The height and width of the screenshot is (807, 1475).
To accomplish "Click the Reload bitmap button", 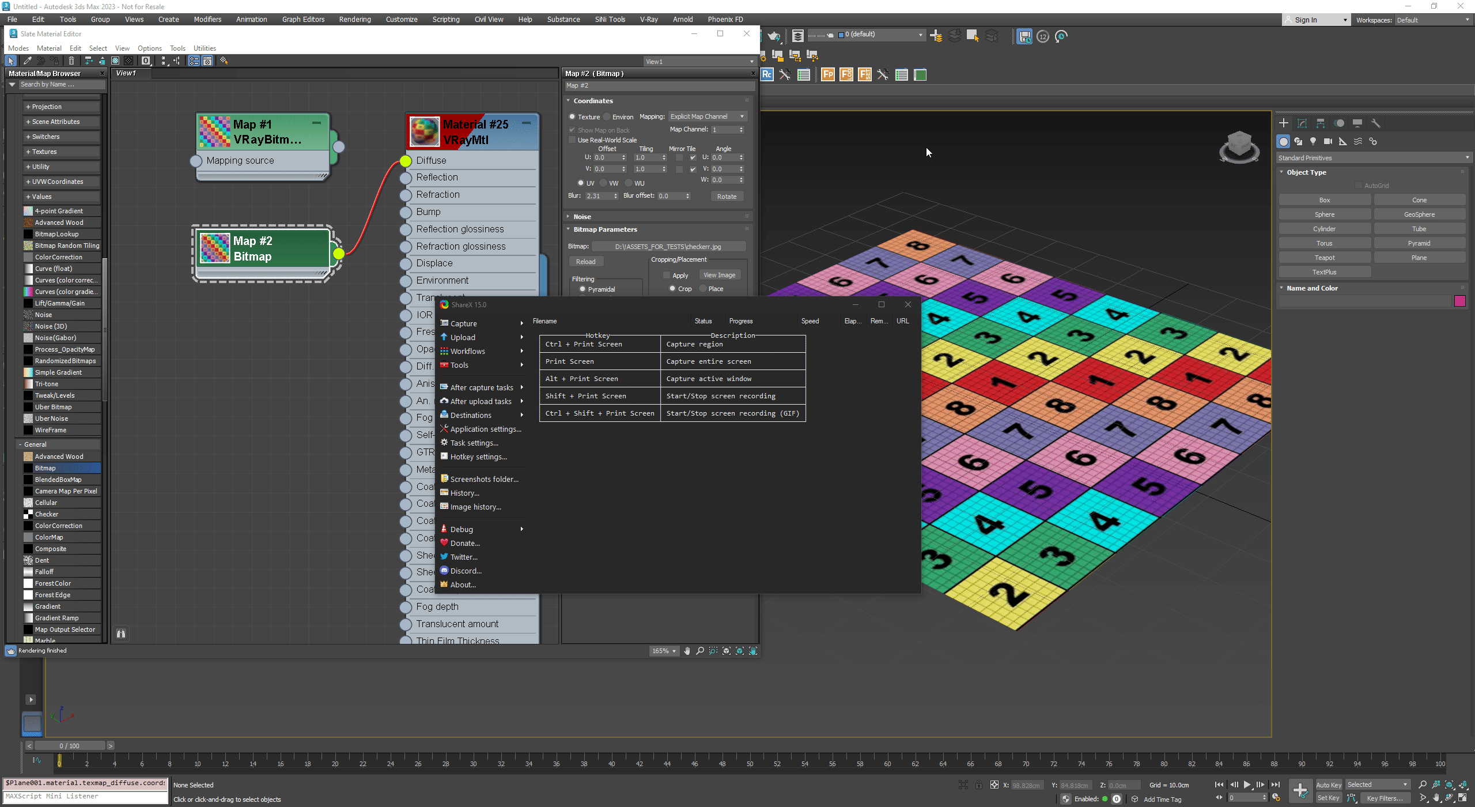I will click(585, 262).
